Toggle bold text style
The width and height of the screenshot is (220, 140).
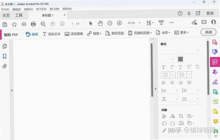164,67
